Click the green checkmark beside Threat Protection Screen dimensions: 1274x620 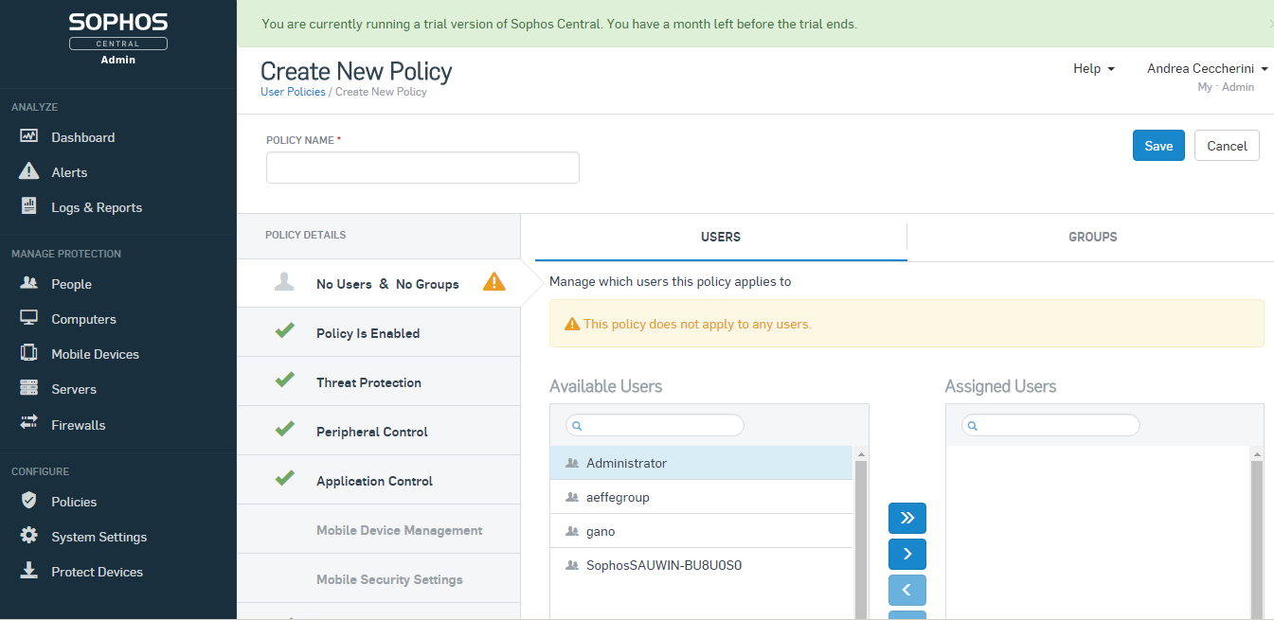(284, 381)
